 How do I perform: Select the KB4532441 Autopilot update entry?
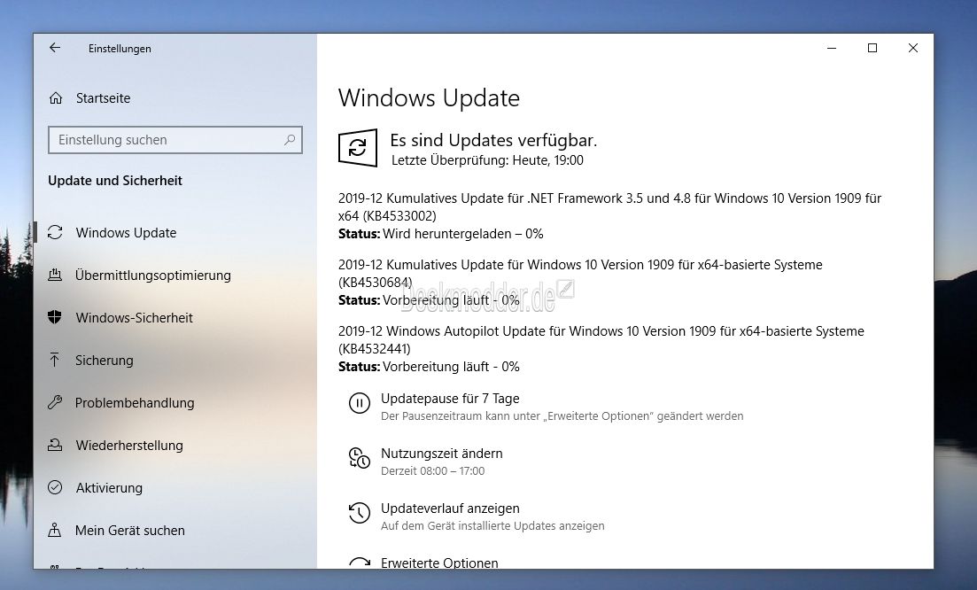[x=601, y=339]
